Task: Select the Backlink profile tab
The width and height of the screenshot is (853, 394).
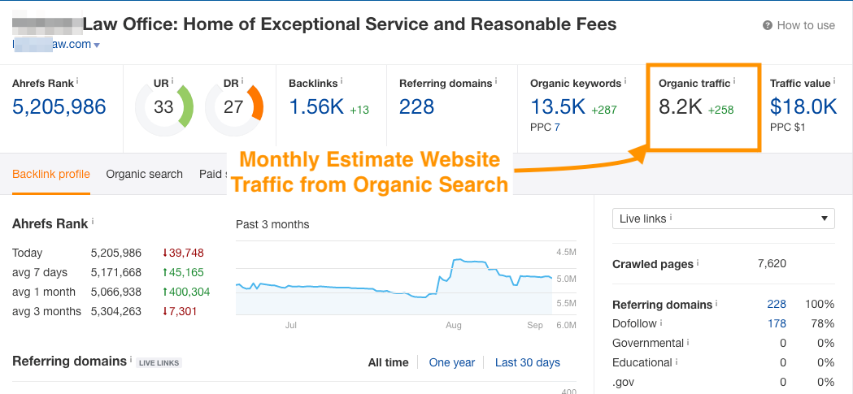Action: [51, 175]
